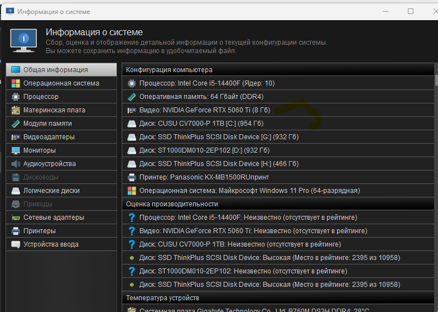Screen dimensions: 438x312
Task: Select Процессор in the sidebar
Action: tap(61, 97)
